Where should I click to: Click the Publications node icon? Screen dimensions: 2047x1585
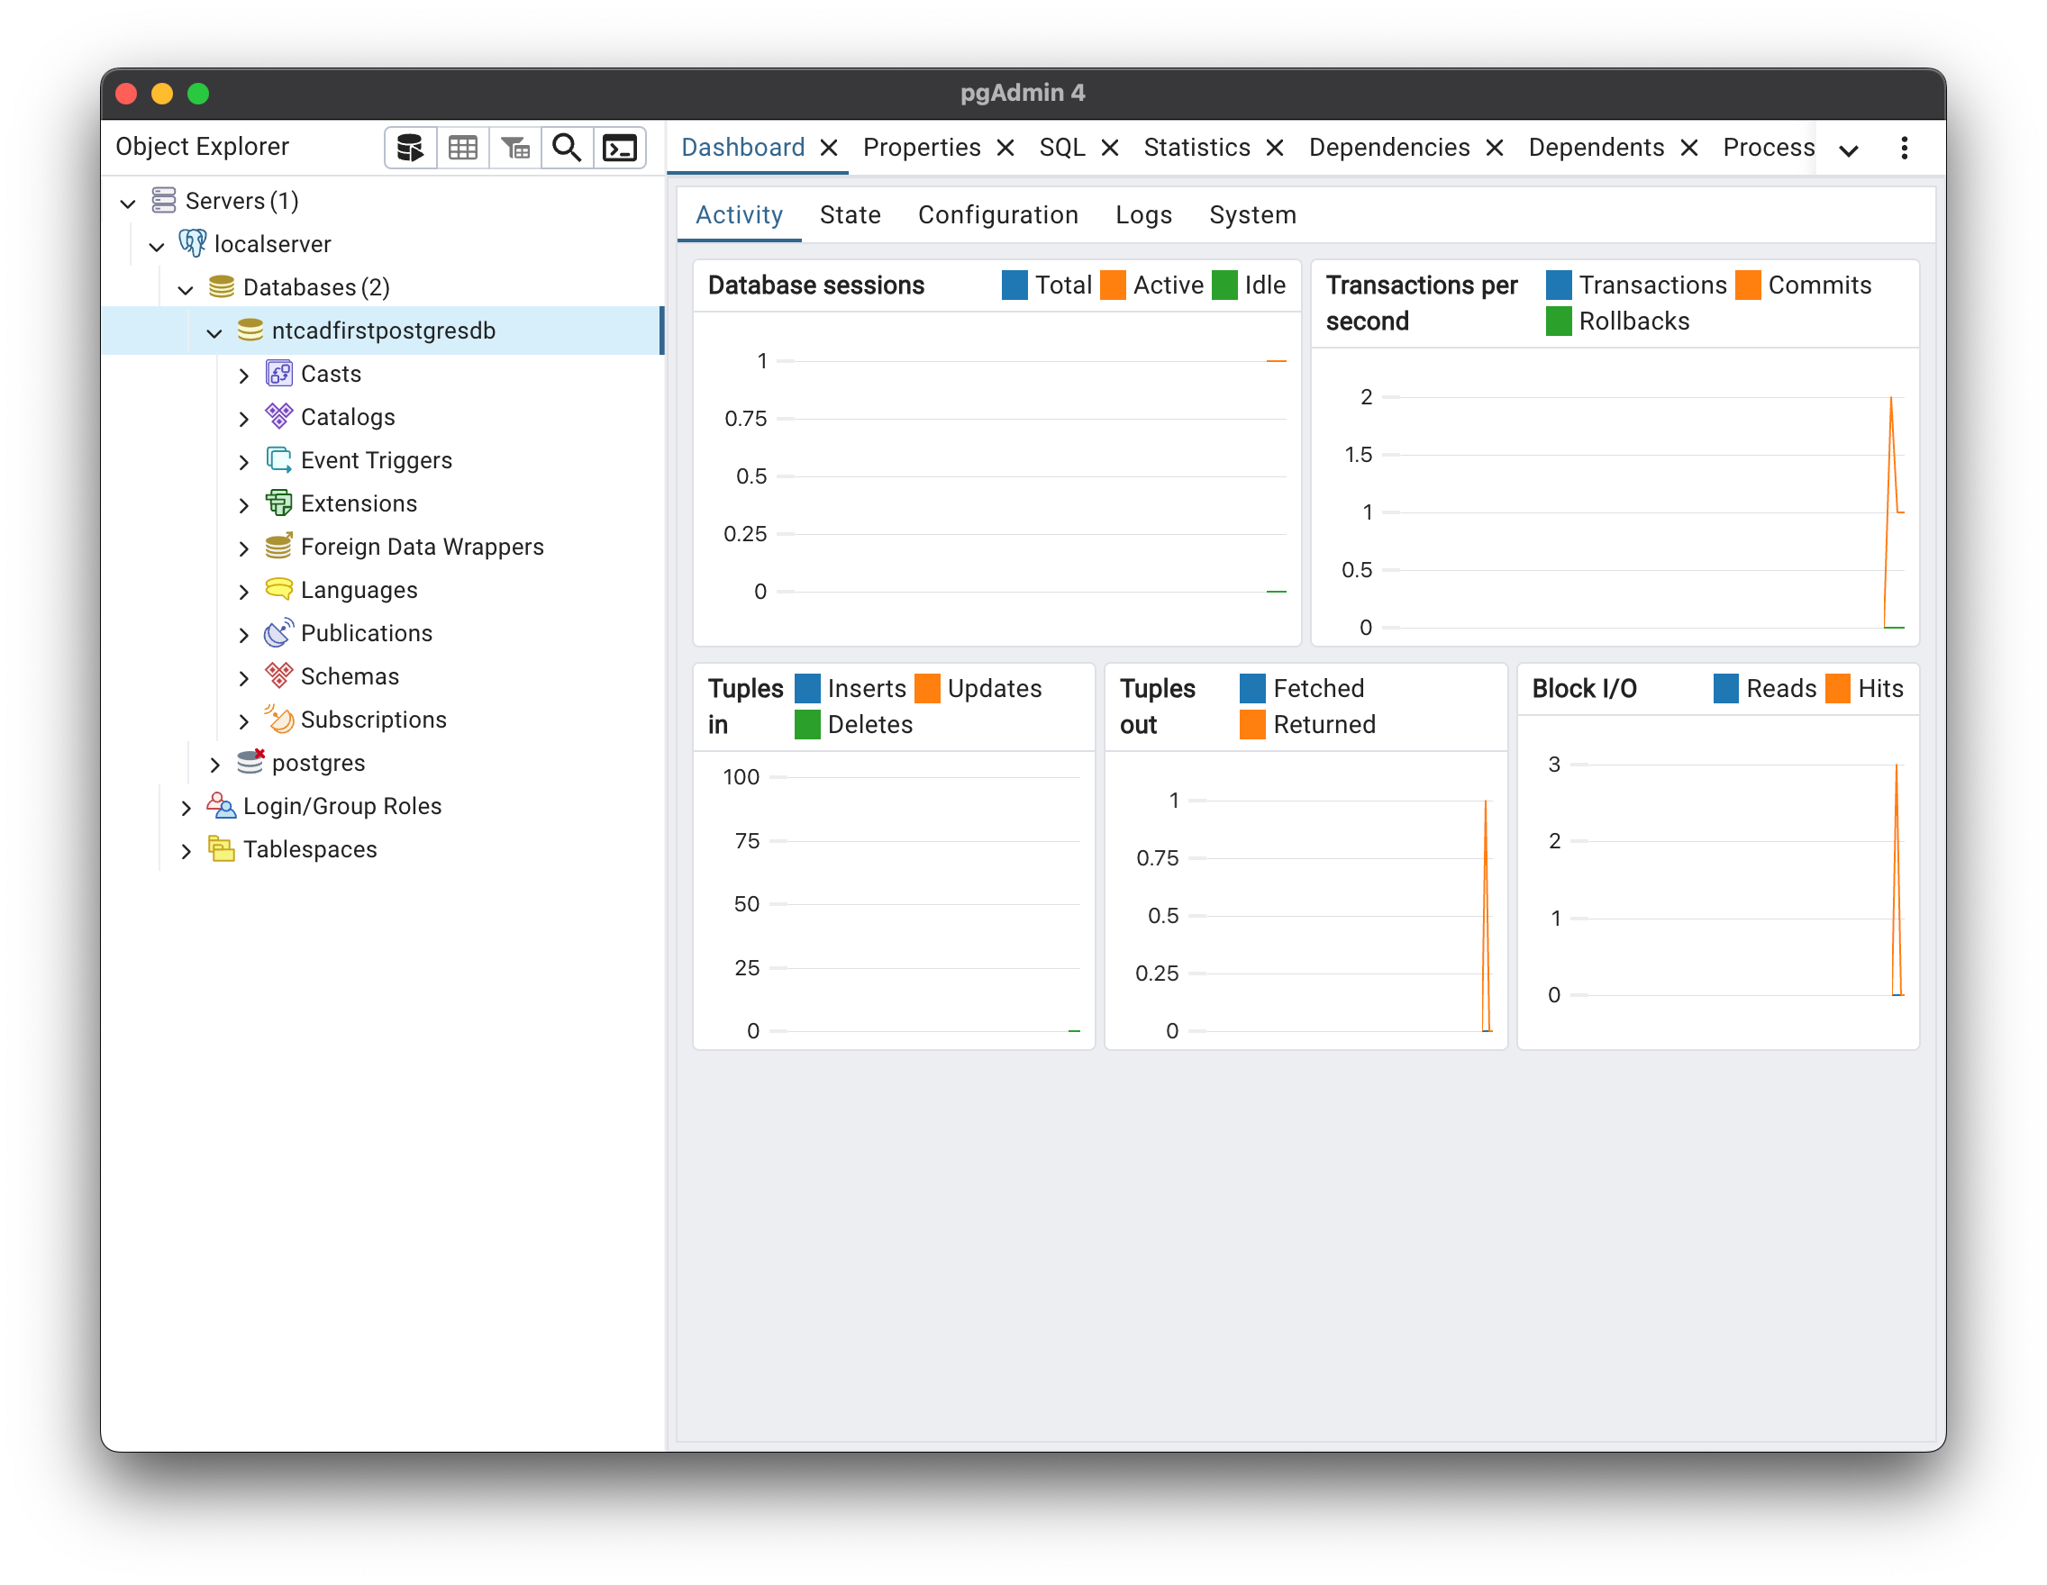[279, 633]
